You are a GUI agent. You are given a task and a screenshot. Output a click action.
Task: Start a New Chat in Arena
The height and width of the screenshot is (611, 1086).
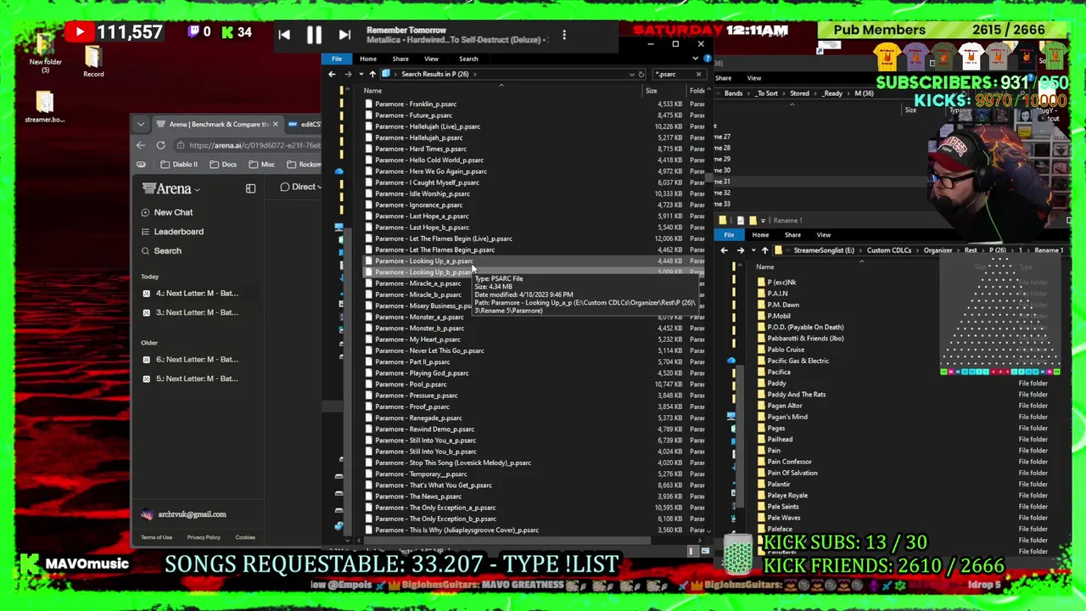pos(167,212)
